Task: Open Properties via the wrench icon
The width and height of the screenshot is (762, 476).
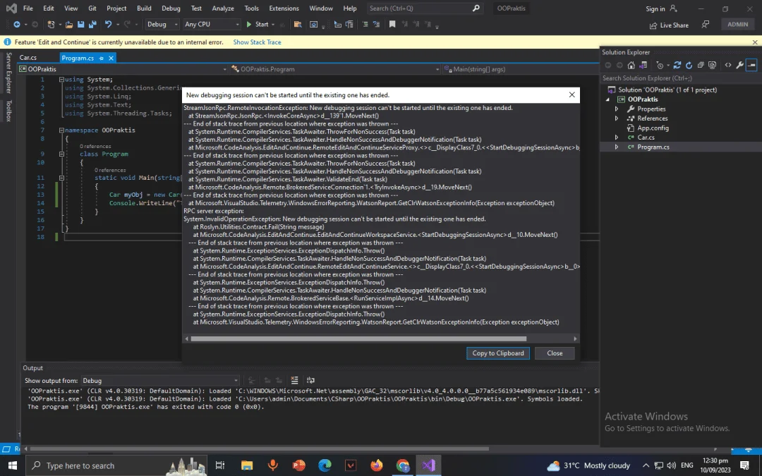Action: tap(739, 65)
